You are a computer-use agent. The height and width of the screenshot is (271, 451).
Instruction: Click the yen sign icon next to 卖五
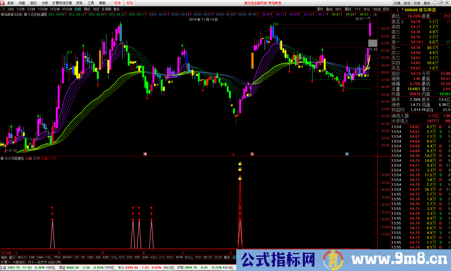(x=402, y=22)
